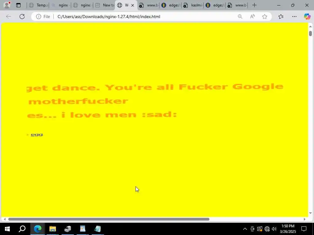Add this page to favorites star
Viewport: 314px width, 235px height.
tap(265, 17)
